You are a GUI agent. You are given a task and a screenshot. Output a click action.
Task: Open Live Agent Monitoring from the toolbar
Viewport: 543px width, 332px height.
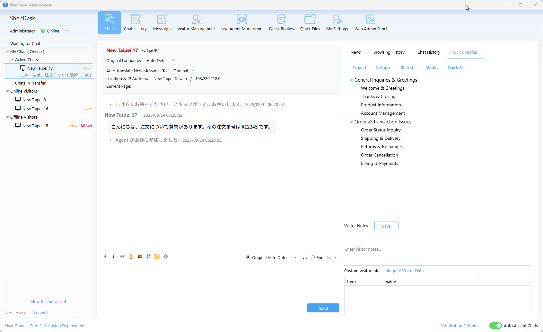(241, 23)
